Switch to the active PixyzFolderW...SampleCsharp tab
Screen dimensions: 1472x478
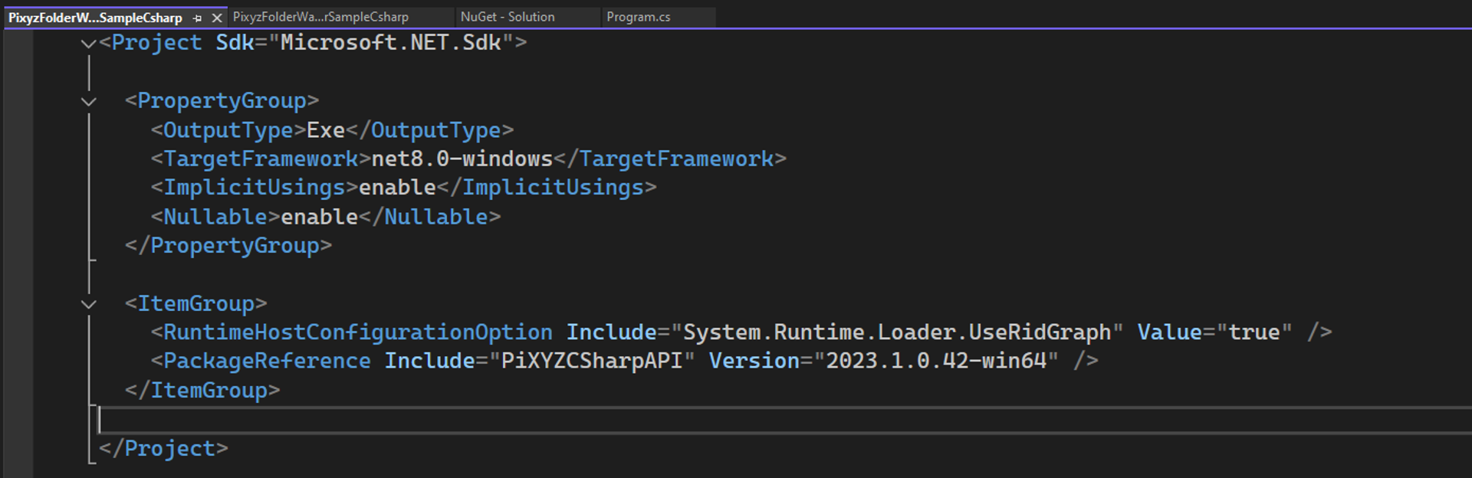click(95, 18)
